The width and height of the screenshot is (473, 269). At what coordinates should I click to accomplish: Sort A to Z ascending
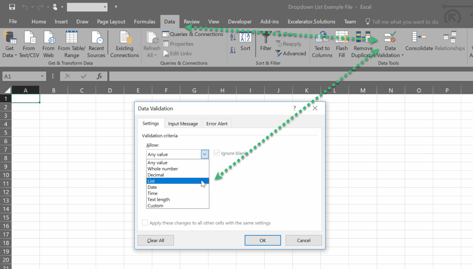(233, 37)
